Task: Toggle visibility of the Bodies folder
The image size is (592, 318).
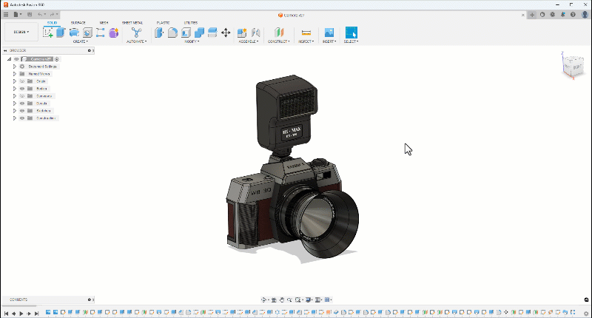Action: [x=22, y=89]
